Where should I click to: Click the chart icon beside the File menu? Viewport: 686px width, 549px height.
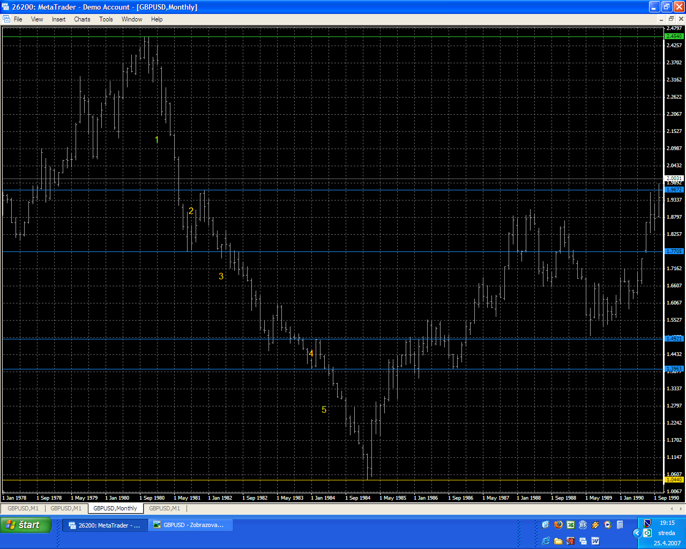(6, 19)
